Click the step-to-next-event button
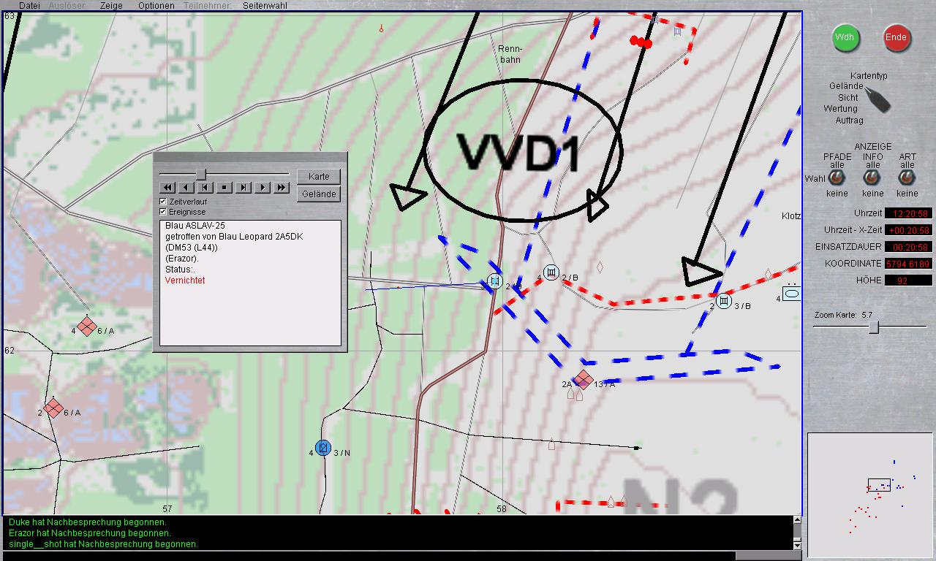Viewport: 936px width, 561px height. [x=244, y=188]
